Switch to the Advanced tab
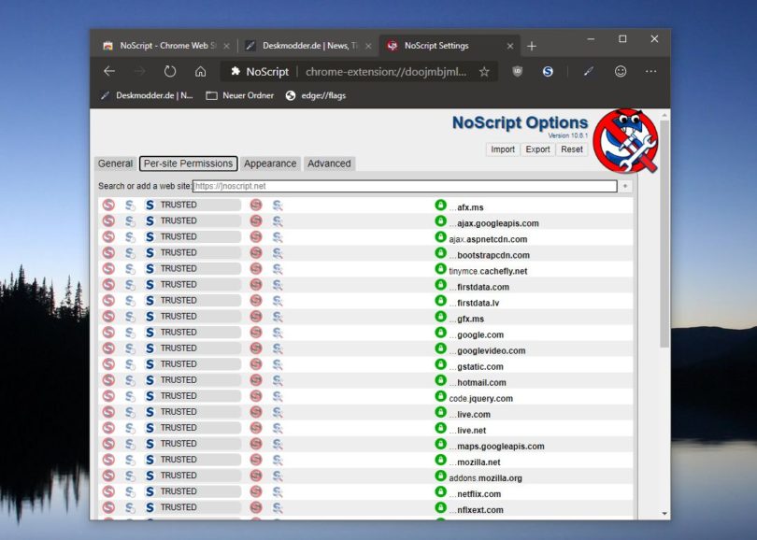Screen dimensions: 757x540 329,163
